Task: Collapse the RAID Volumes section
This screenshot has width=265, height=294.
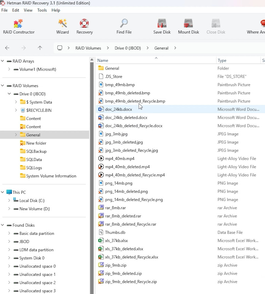Action: pyautogui.click(x=2, y=85)
